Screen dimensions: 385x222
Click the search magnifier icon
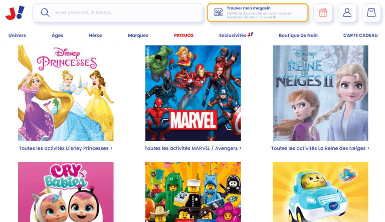[x=45, y=13]
